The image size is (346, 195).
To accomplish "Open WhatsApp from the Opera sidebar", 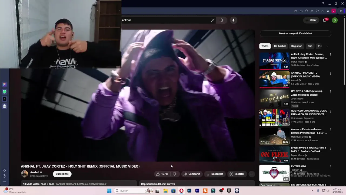I will pos(4,92).
